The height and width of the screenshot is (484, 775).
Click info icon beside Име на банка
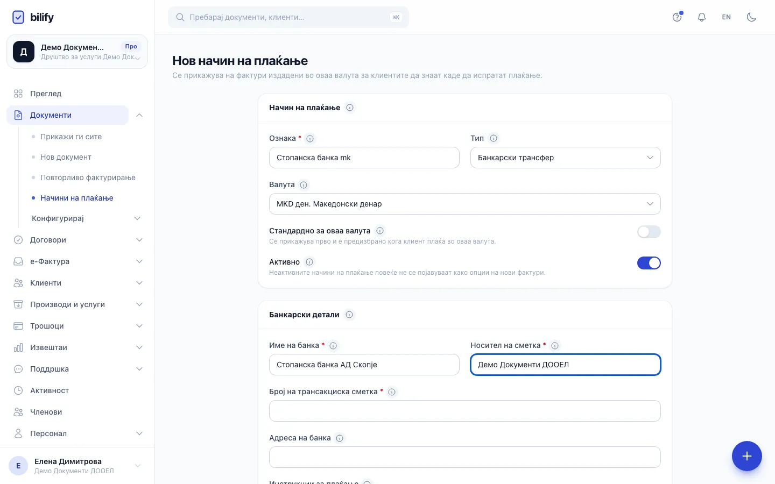point(333,346)
